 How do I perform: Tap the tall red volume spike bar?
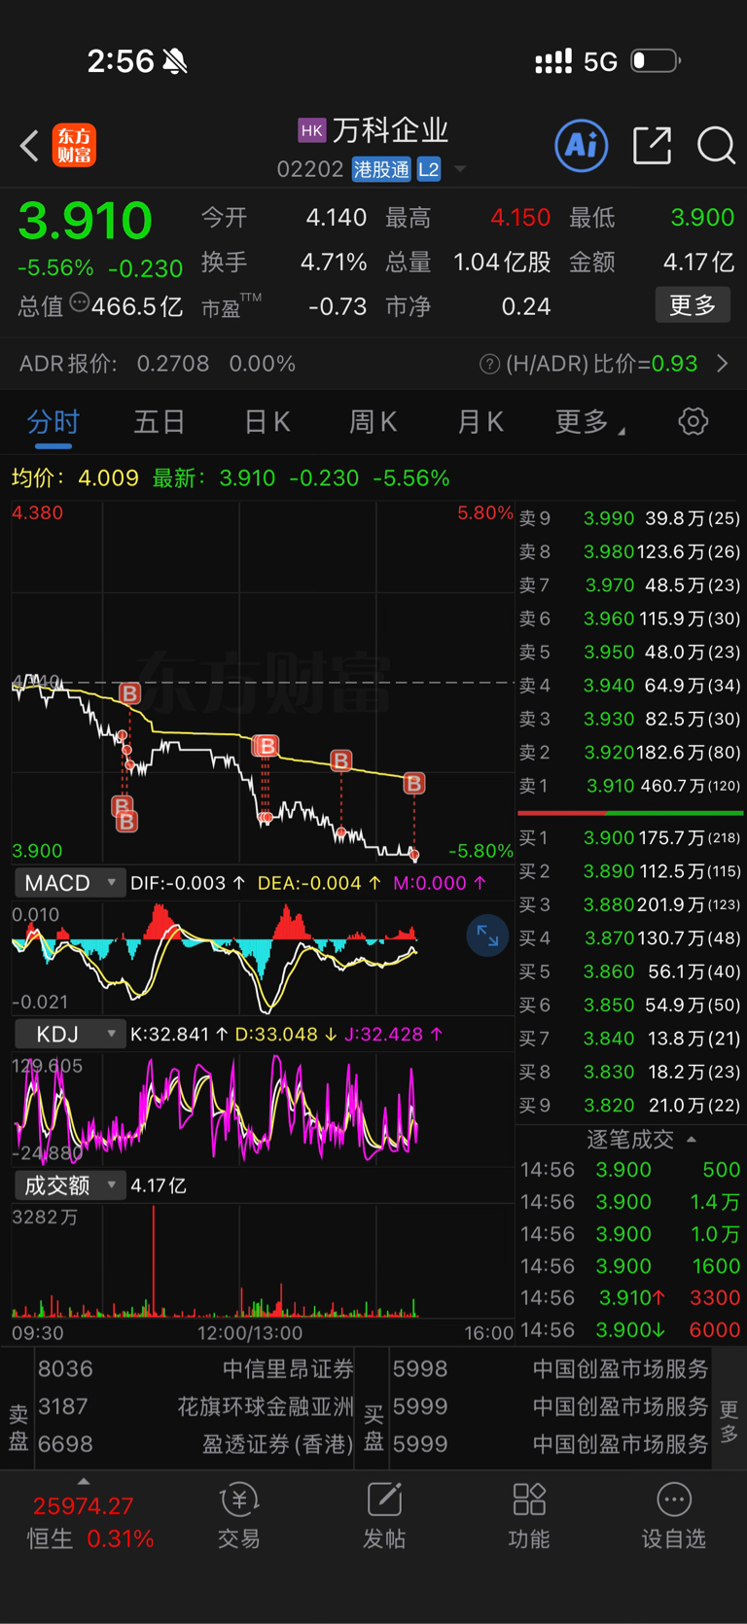pyautogui.click(x=153, y=1261)
